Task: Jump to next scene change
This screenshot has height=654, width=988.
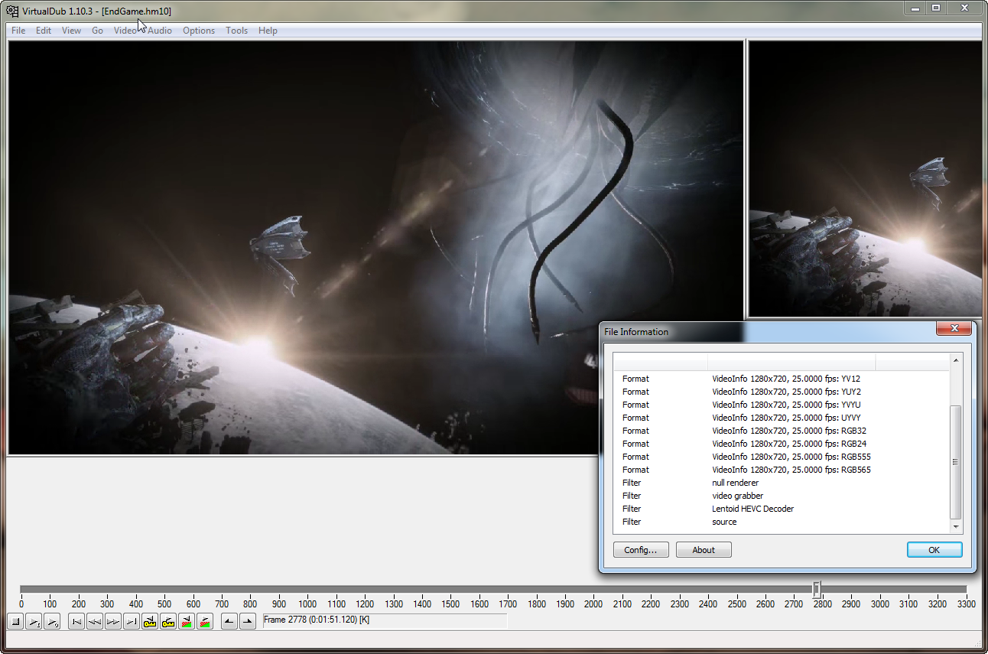Action: point(205,622)
